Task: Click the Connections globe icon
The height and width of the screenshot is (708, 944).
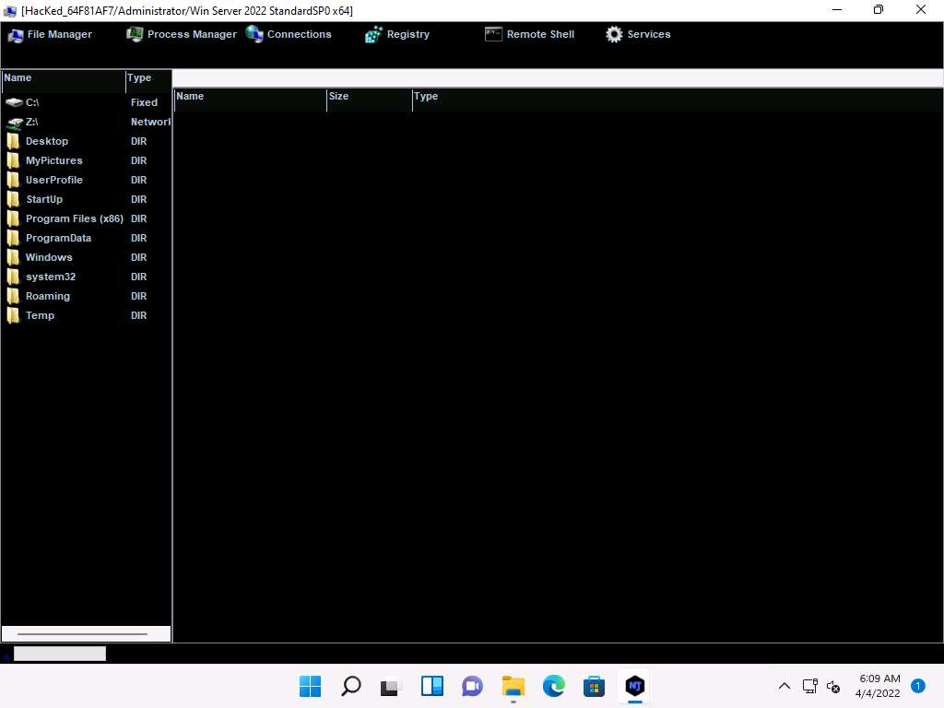Action: pos(254,34)
